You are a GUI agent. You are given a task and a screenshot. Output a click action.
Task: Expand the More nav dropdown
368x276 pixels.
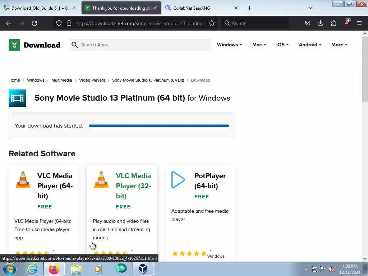click(x=339, y=45)
